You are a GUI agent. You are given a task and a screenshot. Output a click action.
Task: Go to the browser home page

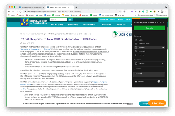point(20,11)
